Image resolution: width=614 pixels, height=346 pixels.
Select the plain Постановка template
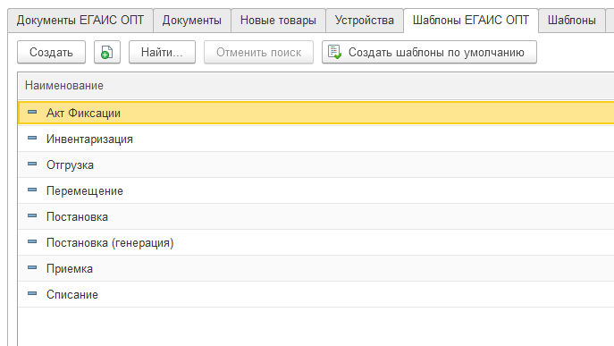(x=77, y=216)
